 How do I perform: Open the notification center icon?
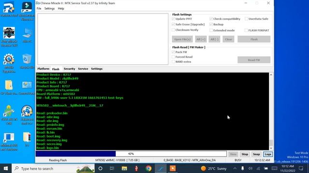click(301, 169)
